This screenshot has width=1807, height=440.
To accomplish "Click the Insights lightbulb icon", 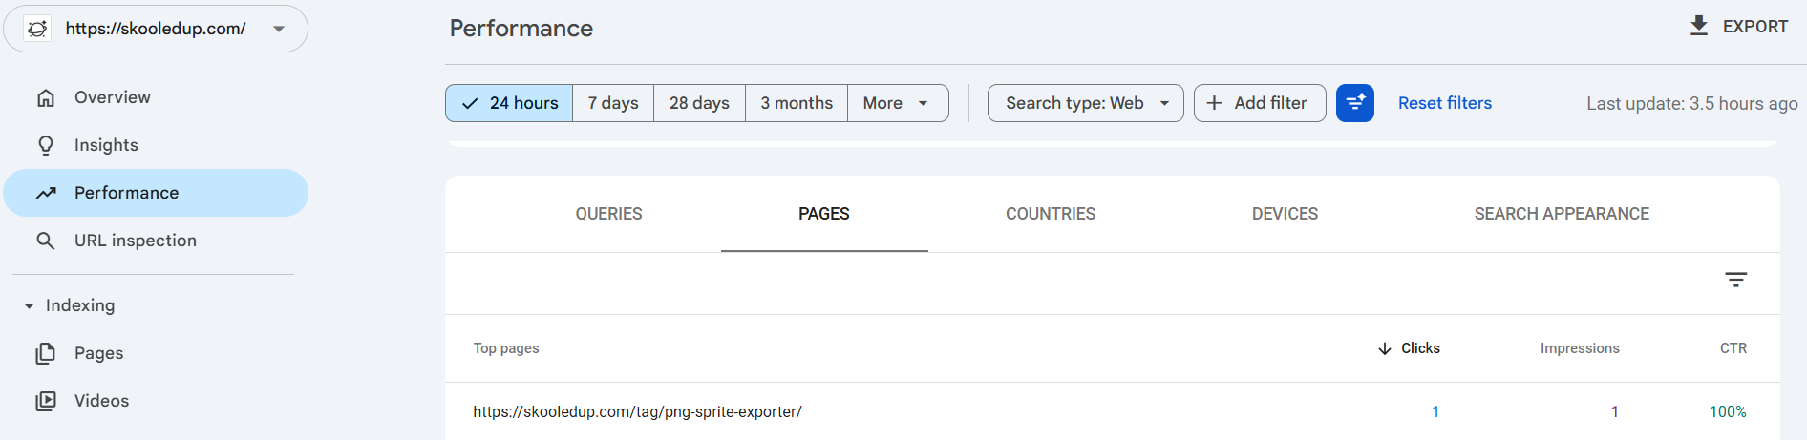I will [x=46, y=145].
